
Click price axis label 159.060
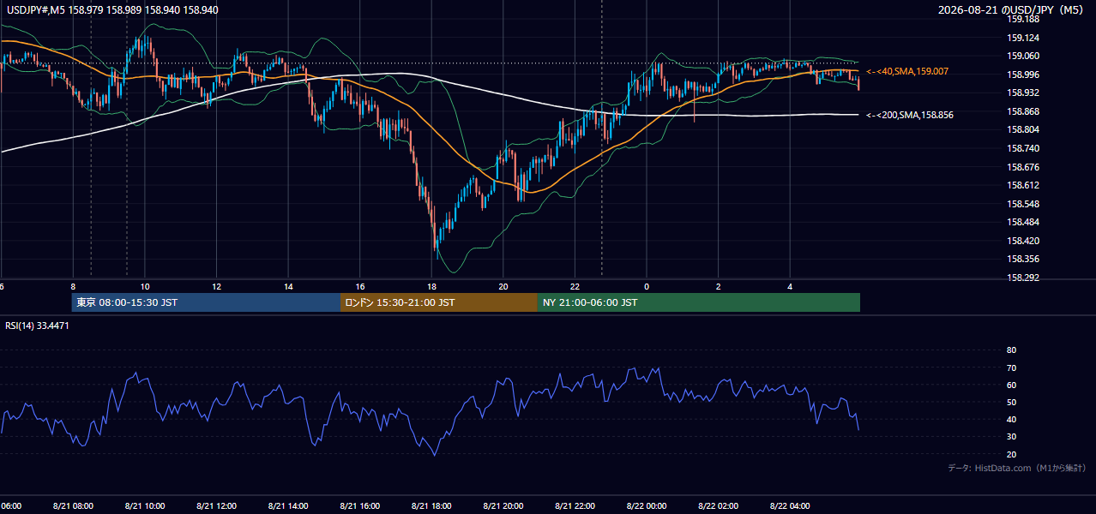(1022, 56)
